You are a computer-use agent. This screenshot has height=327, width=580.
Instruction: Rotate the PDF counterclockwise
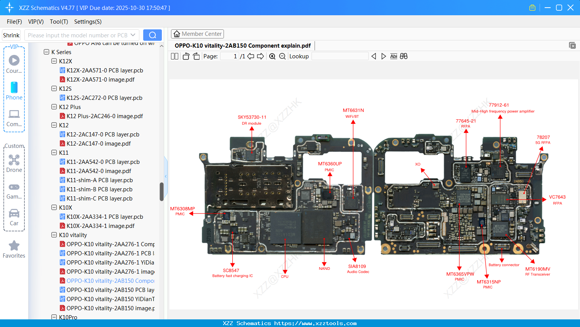coord(185,56)
